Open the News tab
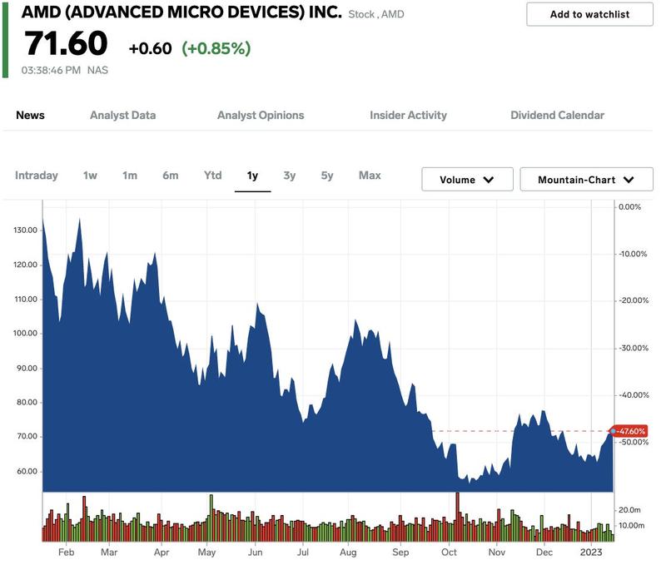This screenshot has height=575, width=666. tap(30, 115)
